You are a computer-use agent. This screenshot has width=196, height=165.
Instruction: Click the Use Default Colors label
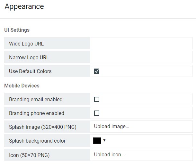click(30, 71)
